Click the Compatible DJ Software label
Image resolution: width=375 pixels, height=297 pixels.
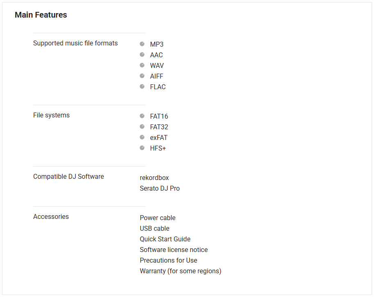68,177
